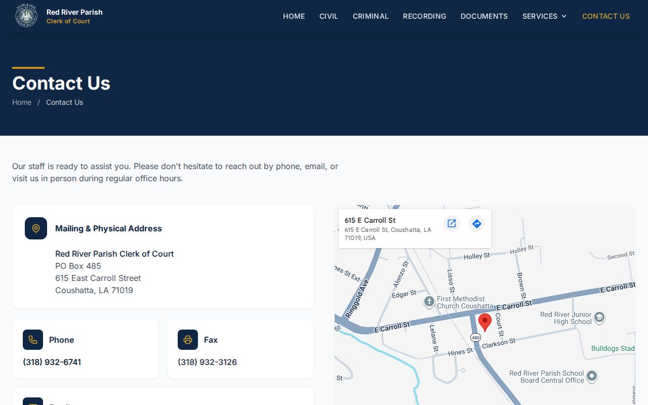Click phone number (318) 932-6741
This screenshot has width=648, height=405.
click(x=52, y=362)
